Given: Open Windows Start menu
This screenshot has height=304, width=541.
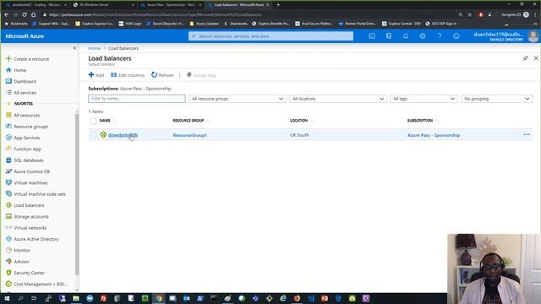Looking at the screenshot, I should (x=7, y=298).
